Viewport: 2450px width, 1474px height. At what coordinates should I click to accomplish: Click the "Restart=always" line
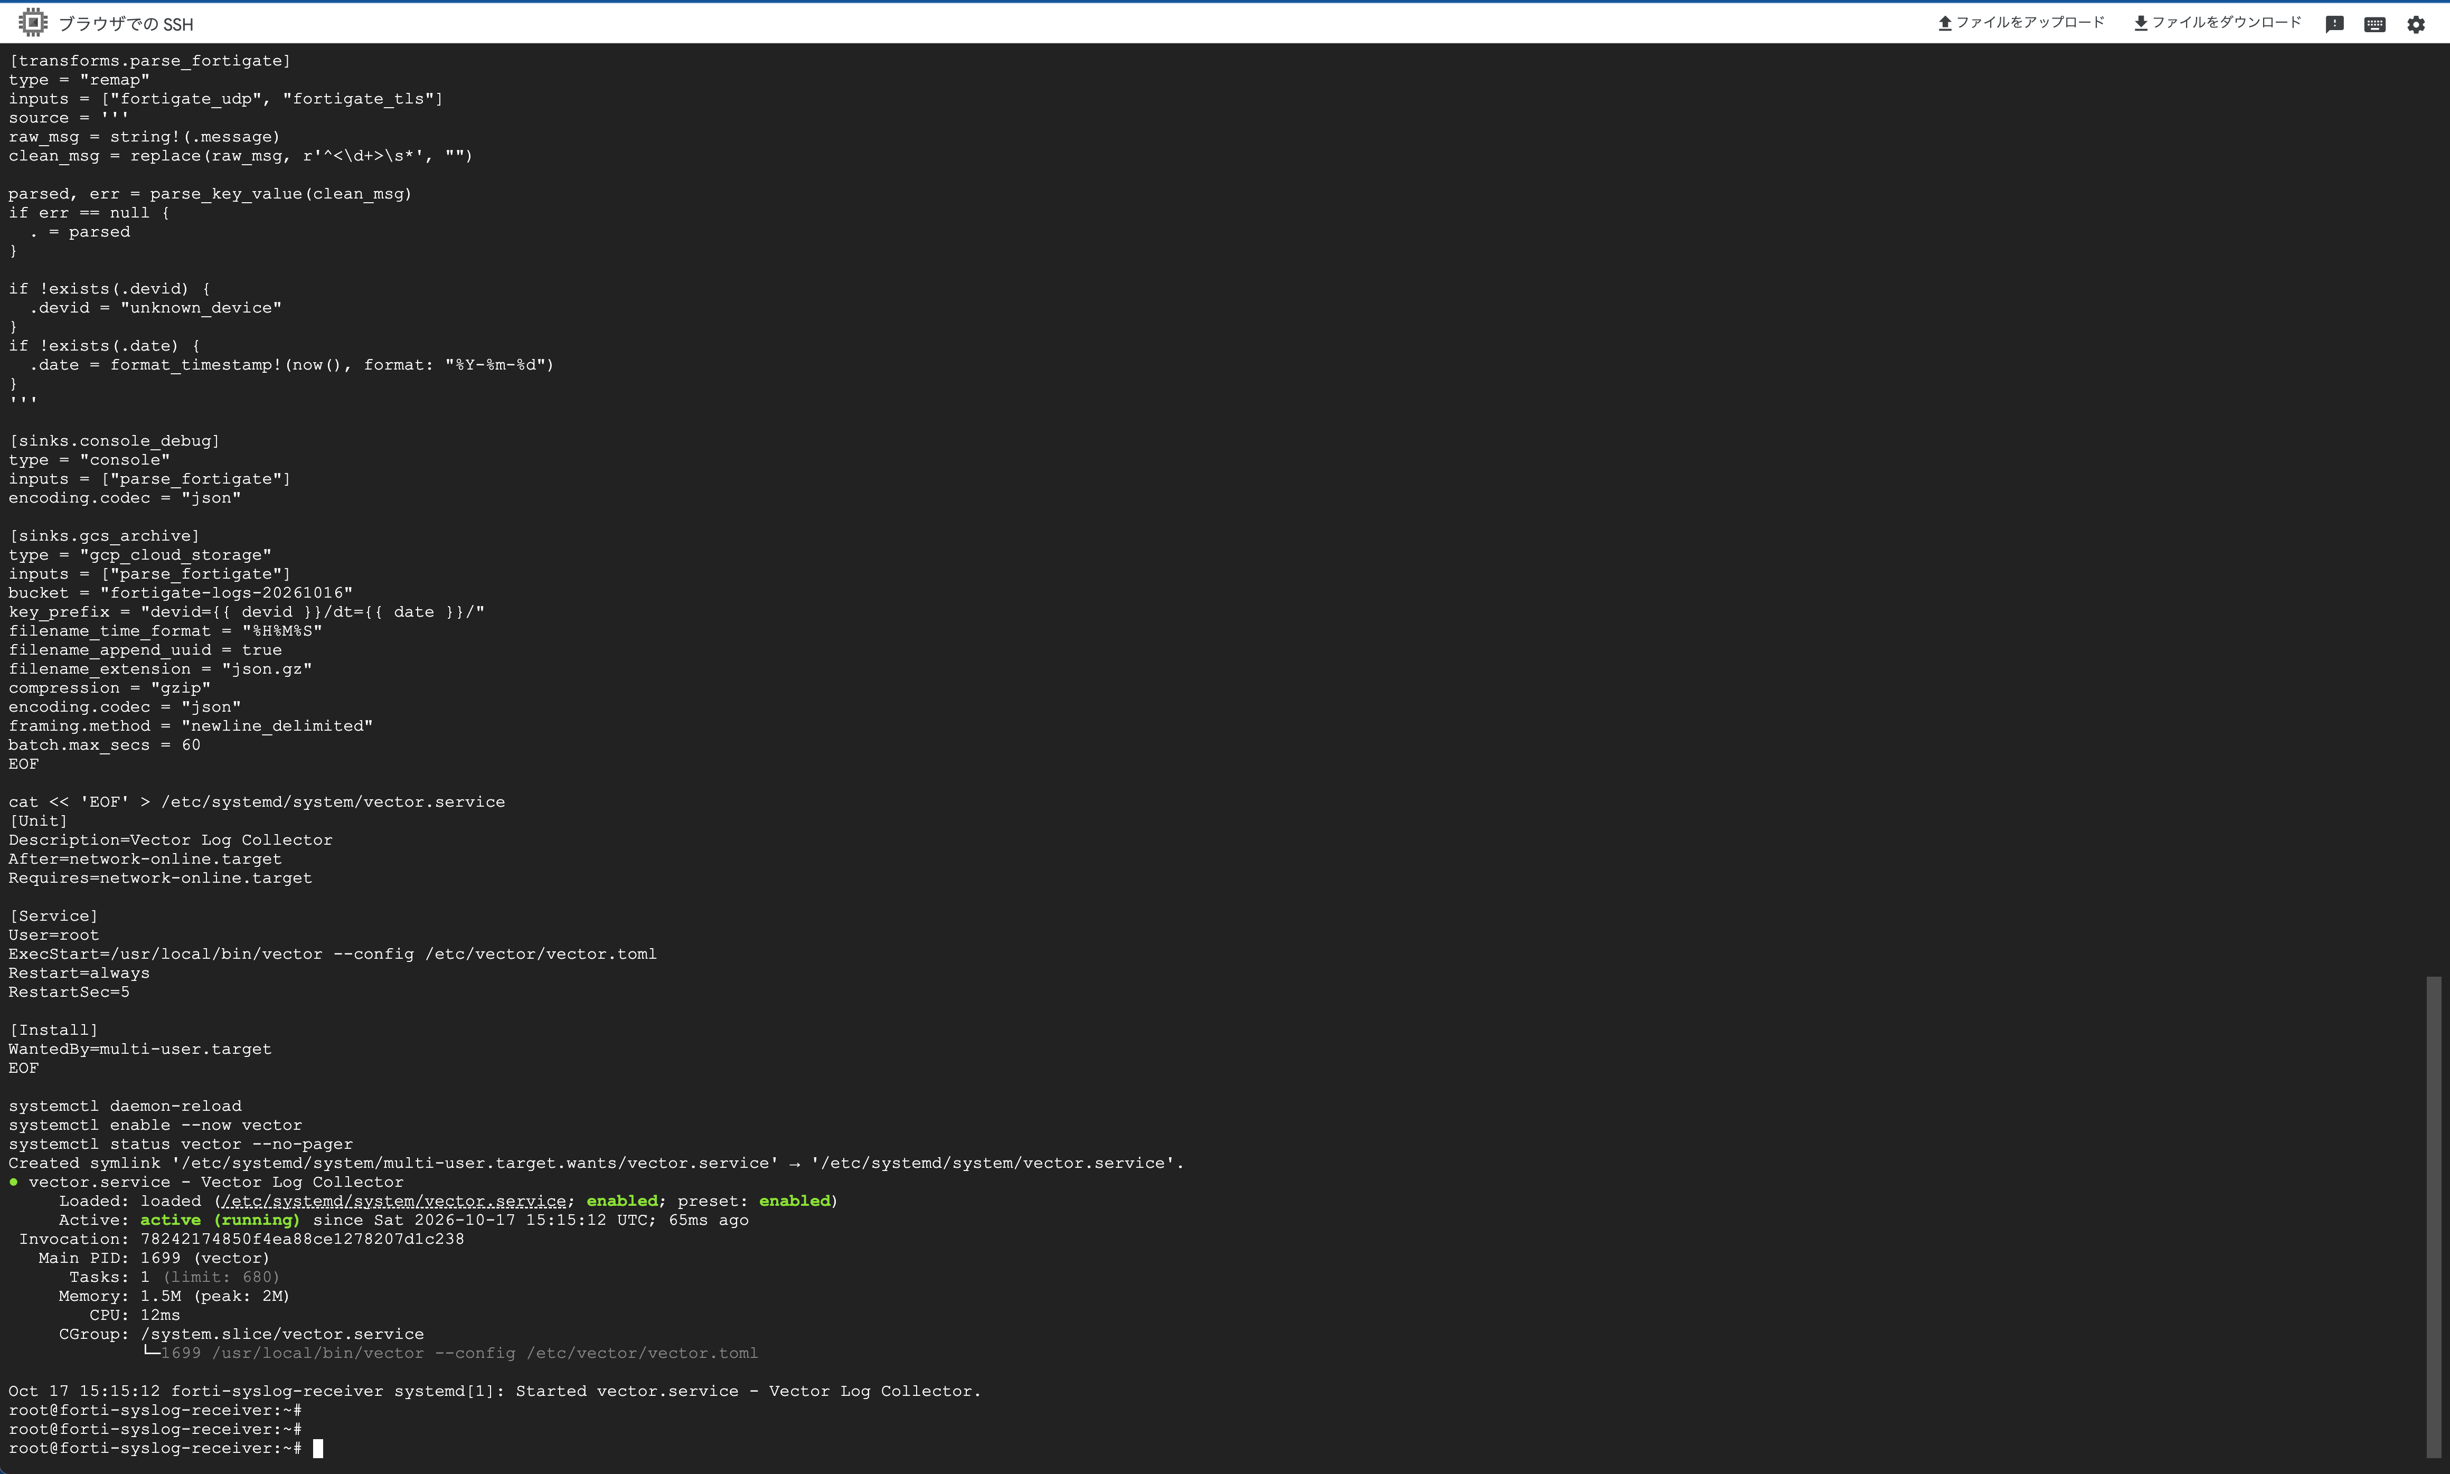pos(79,972)
